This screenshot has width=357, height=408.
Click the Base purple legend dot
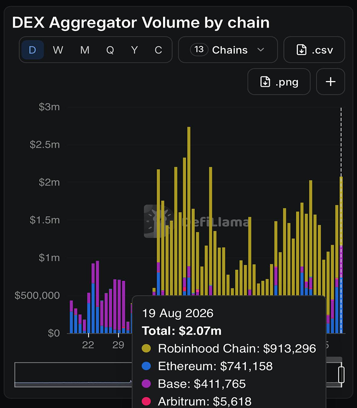(146, 384)
